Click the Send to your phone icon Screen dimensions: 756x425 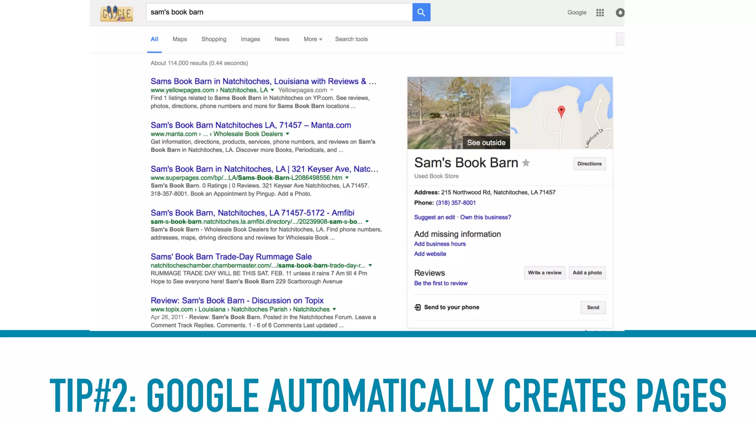(x=417, y=307)
